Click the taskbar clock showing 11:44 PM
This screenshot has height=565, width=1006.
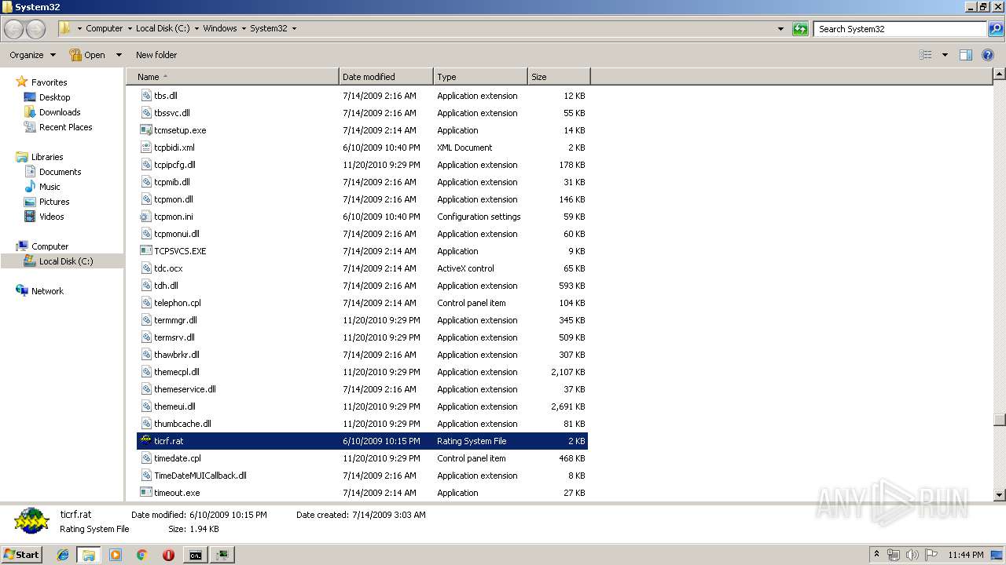point(966,555)
